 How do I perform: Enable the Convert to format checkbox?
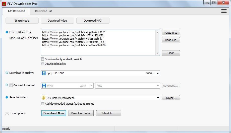11,85
